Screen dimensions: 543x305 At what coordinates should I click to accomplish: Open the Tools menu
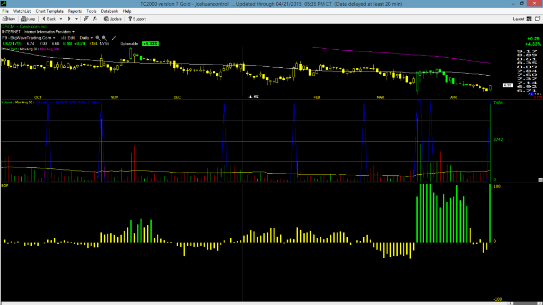pos(91,11)
